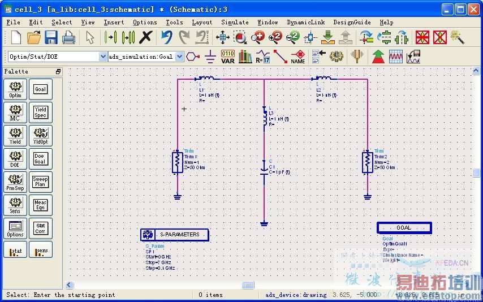This screenshot has width=483, height=302.
Task: Open the Layout menu
Action: [202, 22]
